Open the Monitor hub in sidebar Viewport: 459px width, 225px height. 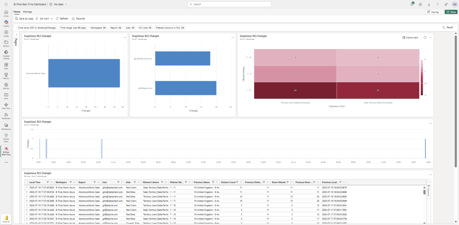(6, 85)
